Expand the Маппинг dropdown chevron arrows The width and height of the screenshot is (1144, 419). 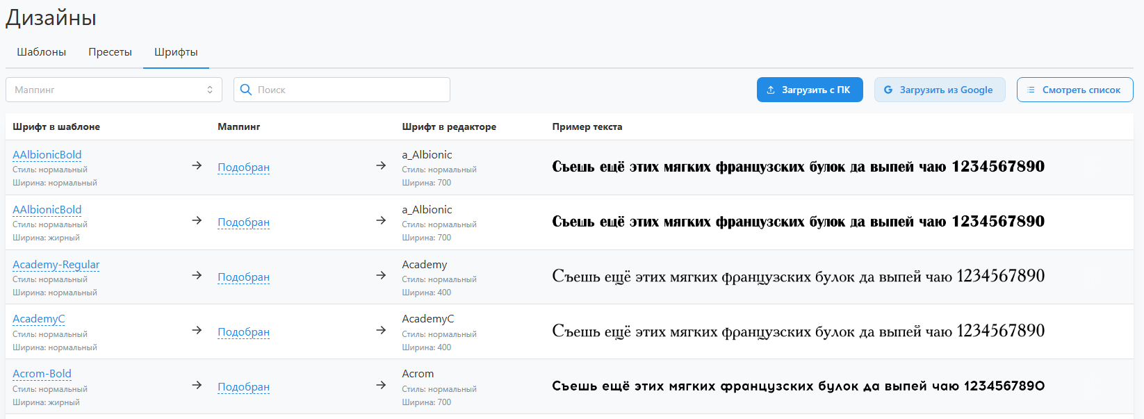tap(210, 90)
